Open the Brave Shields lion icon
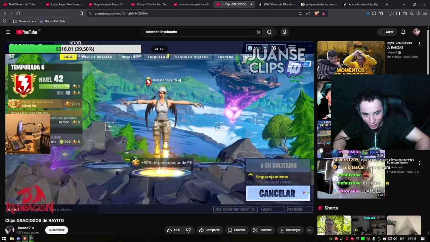The height and width of the screenshot is (242, 430). tap(316, 13)
